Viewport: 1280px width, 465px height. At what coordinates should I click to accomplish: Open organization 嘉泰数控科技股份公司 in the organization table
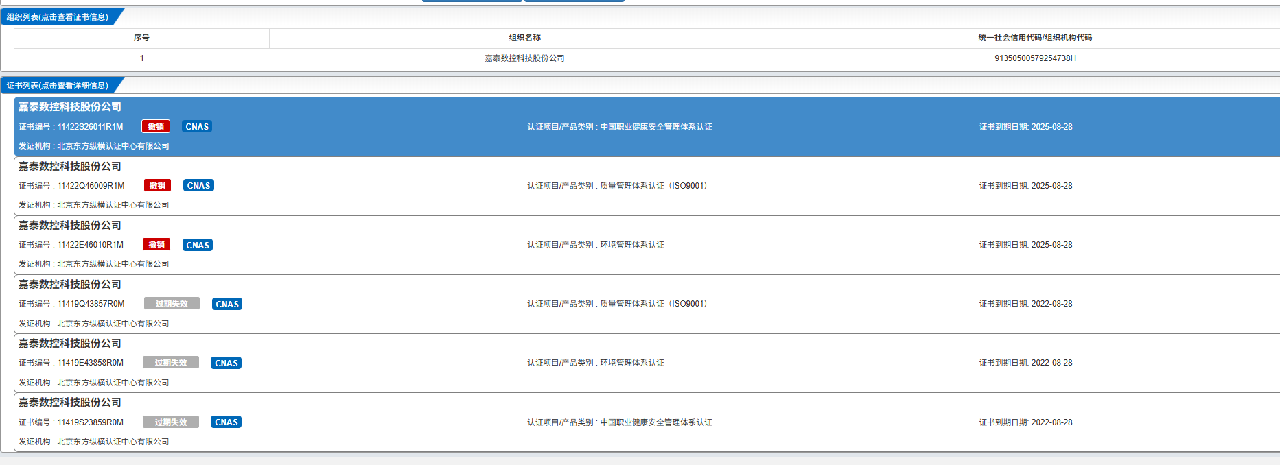click(524, 58)
